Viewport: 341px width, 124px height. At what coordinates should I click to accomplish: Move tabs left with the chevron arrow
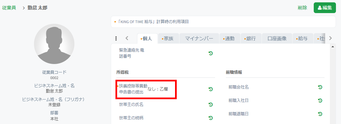(127, 38)
